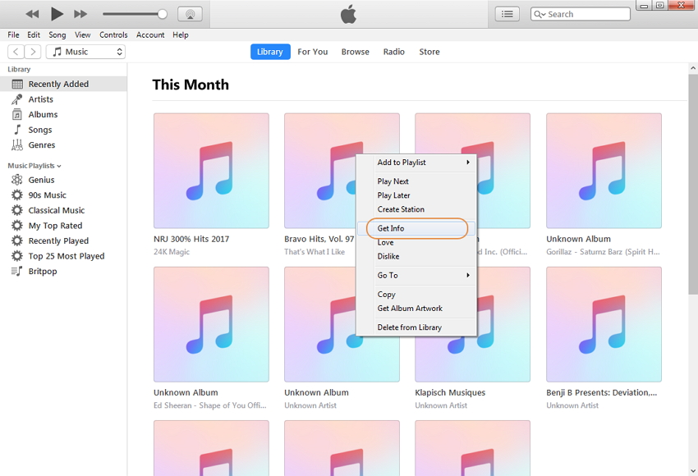Open the Genius playlist

pyautogui.click(x=41, y=180)
